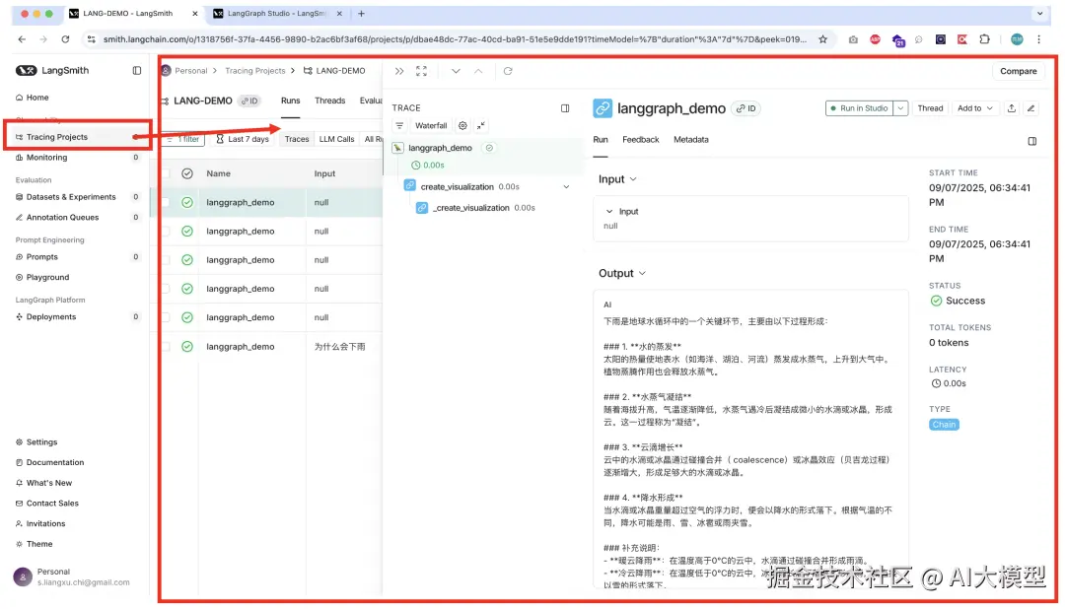Open trace filter lines icon

coord(399,125)
